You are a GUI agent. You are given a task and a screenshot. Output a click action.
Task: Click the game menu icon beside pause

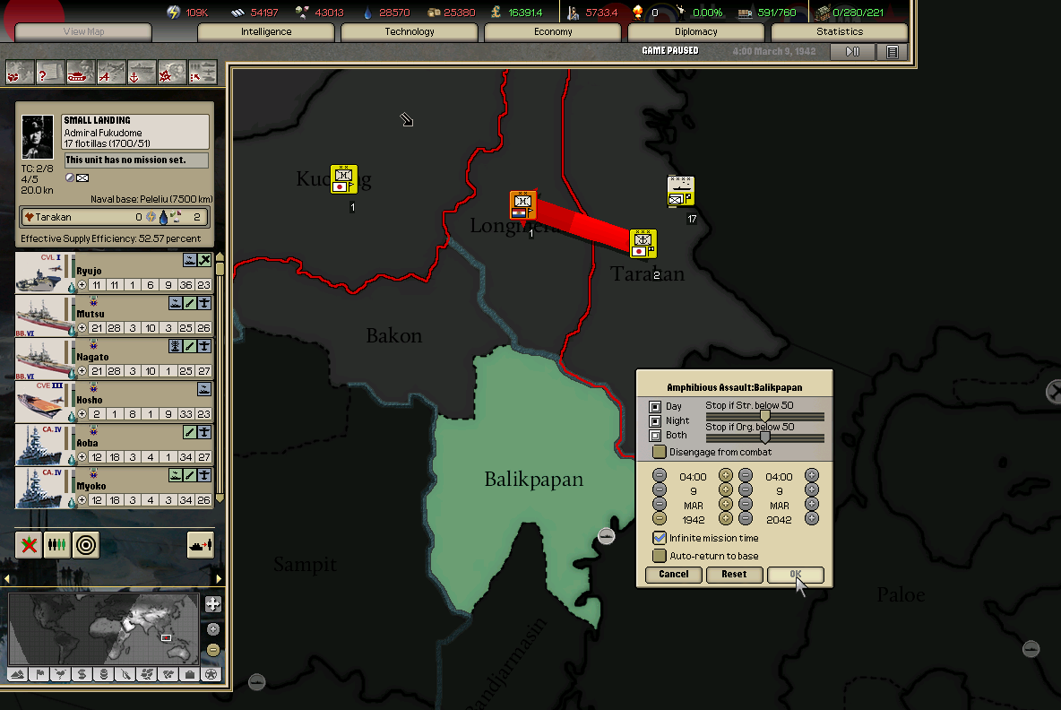pyautogui.click(x=892, y=52)
